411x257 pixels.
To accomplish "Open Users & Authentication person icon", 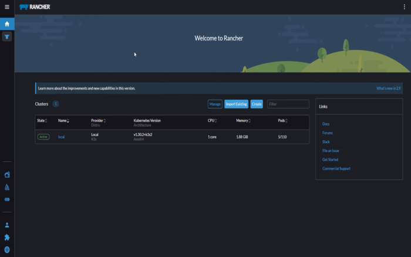I will 7,225.
